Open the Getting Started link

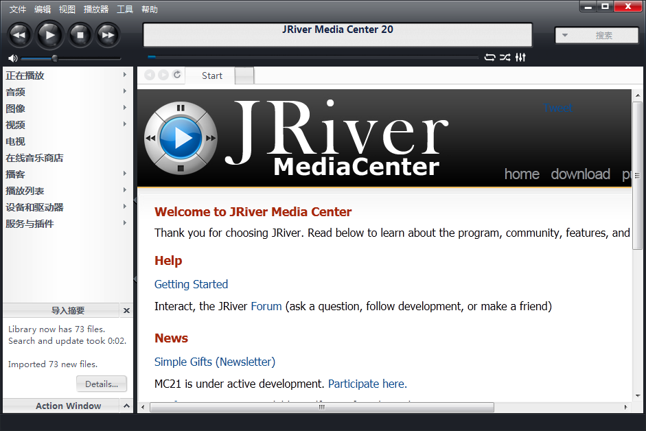point(191,284)
